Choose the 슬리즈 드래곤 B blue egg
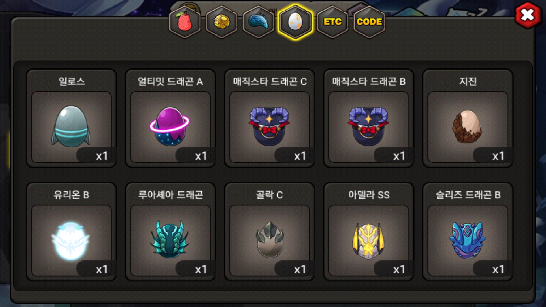Screen dimensions: 546x307 coord(468,240)
